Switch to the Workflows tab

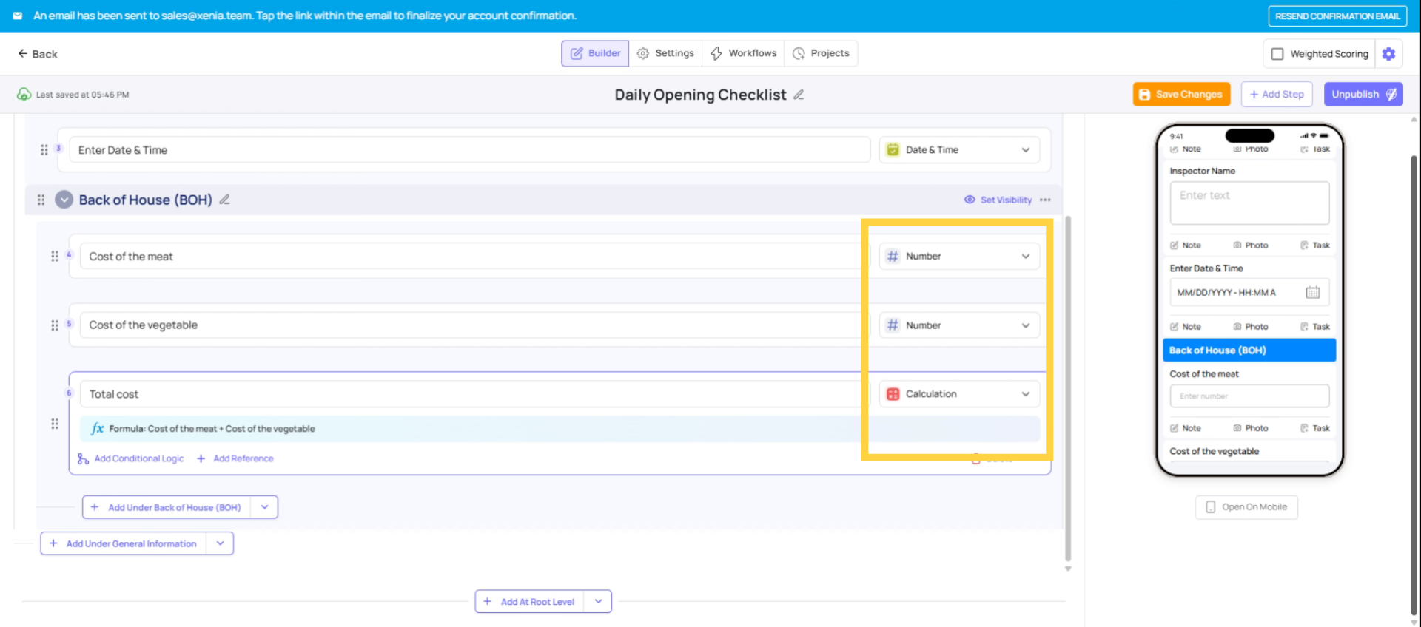pyautogui.click(x=744, y=53)
